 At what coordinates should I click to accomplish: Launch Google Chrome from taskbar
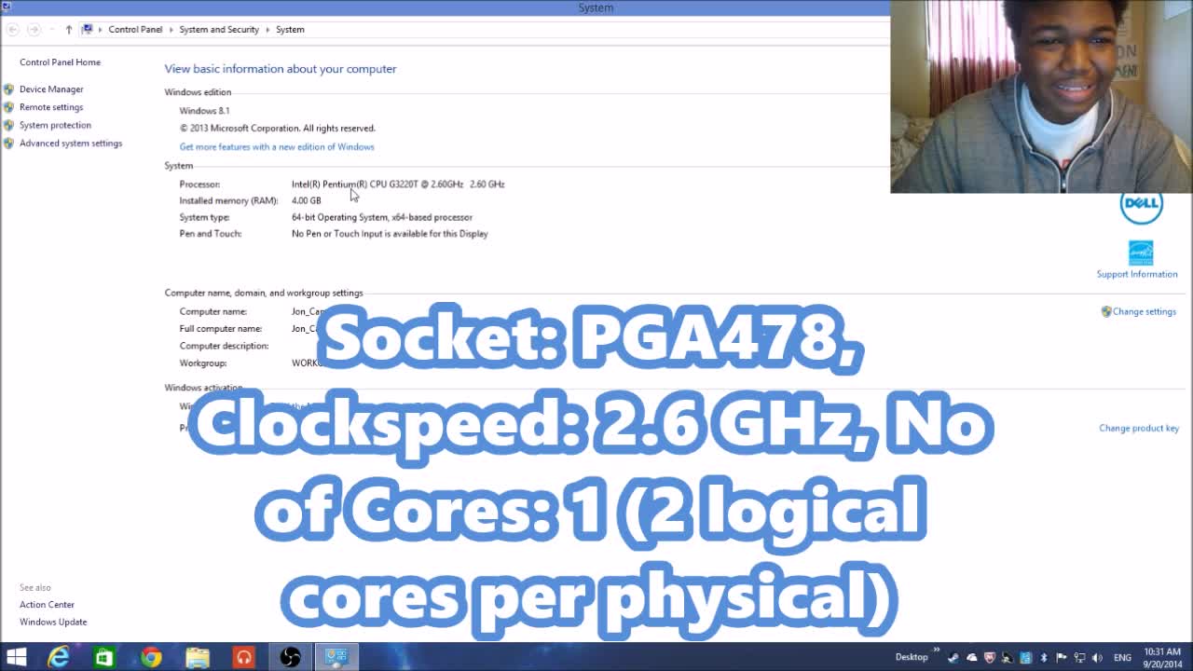[x=151, y=658]
